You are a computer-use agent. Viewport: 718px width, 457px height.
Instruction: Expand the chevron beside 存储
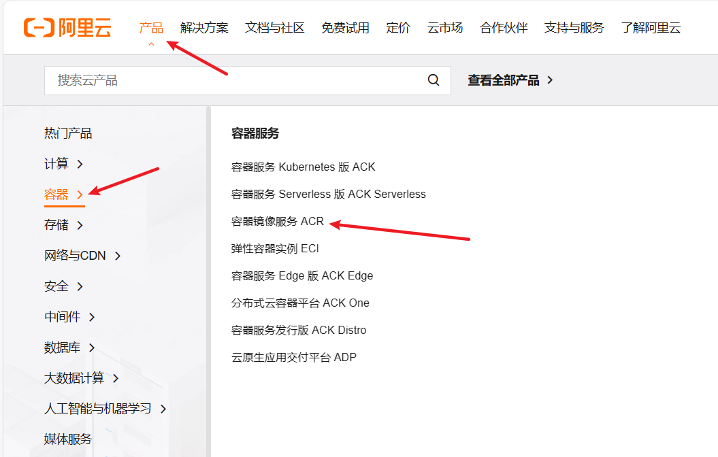pos(80,225)
